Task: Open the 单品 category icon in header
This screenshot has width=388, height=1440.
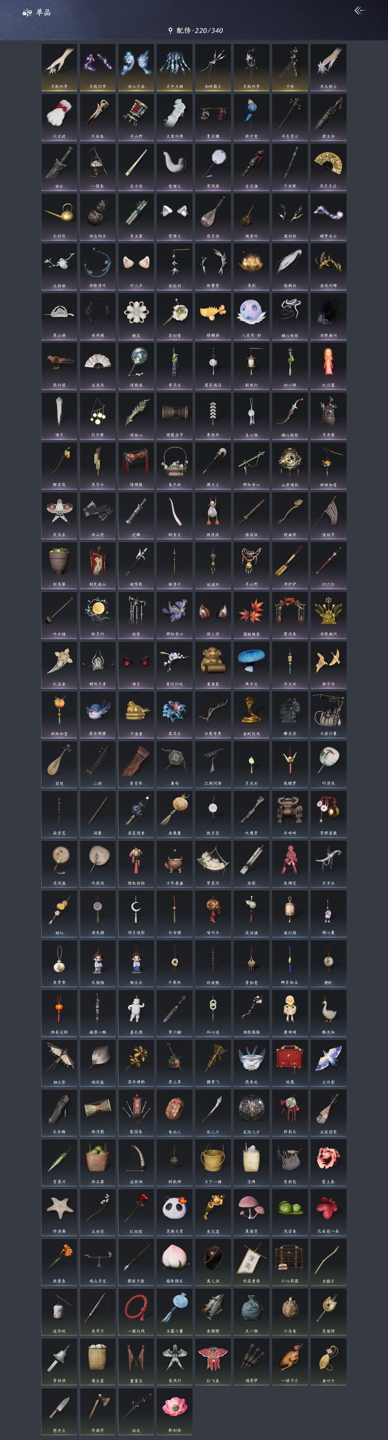Action: (x=27, y=12)
